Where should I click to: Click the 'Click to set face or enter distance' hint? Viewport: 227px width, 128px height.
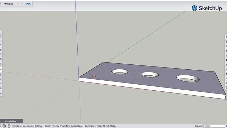click(28, 126)
